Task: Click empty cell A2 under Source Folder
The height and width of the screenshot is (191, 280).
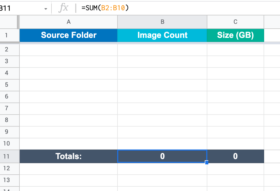Action: [x=69, y=50]
